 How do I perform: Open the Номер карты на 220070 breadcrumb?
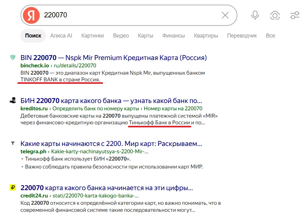[x=173, y=108]
